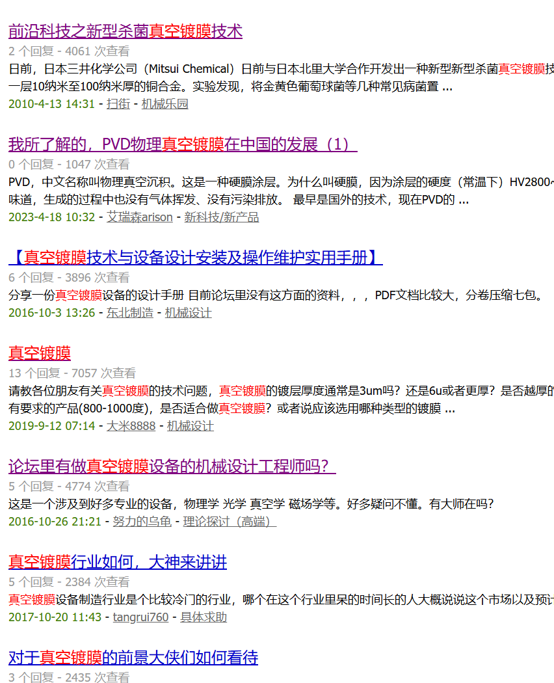Open 机械设计 forum link beside 大米8888
The height and width of the screenshot is (683, 554).
click(x=191, y=426)
